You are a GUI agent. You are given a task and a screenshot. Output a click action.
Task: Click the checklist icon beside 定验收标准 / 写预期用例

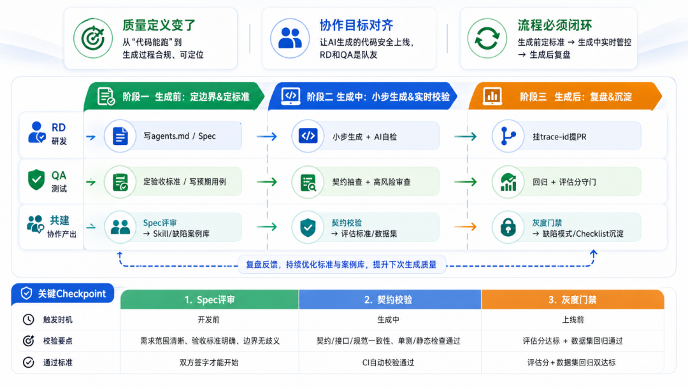point(120,182)
